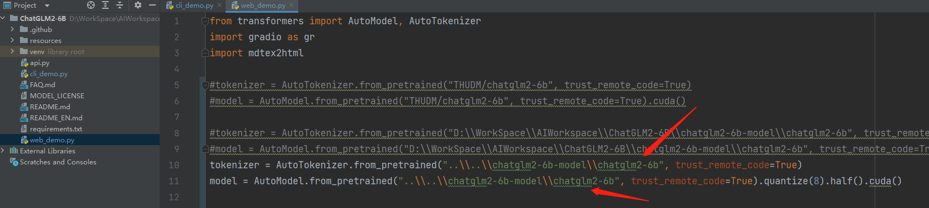Click the Collapse All icon in Project panel
This screenshot has width=929, height=208.
[120, 5]
